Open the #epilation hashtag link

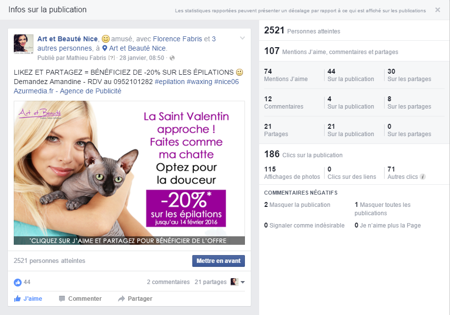(x=170, y=82)
